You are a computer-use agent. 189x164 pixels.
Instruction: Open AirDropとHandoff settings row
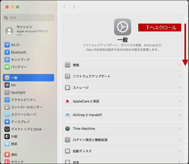[123, 115]
